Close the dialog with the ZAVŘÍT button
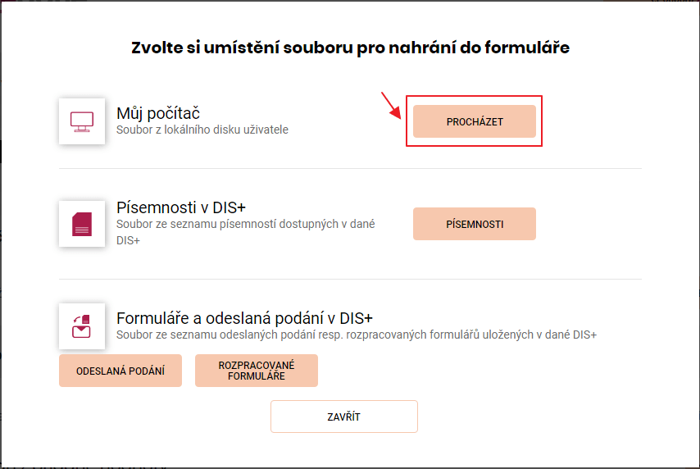This screenshot has width=700, height=469. pyautogui.click(x=343, y=417)
